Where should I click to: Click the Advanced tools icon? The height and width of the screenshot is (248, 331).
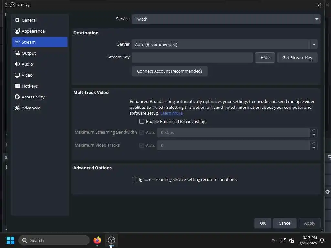(x=17, y=108)
